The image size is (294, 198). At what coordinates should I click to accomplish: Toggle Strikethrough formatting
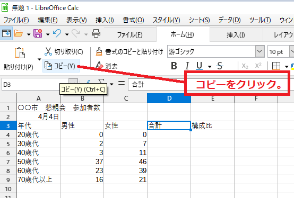[219, 66]
